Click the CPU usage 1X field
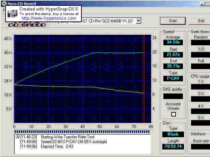 (x=200, y=87)
